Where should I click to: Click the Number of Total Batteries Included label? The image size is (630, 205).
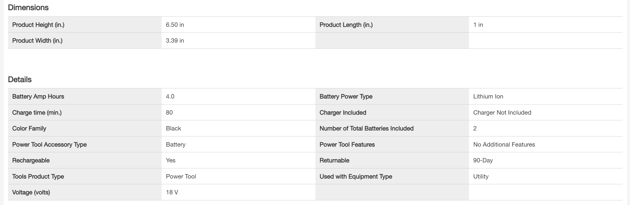tap(367, 128)
